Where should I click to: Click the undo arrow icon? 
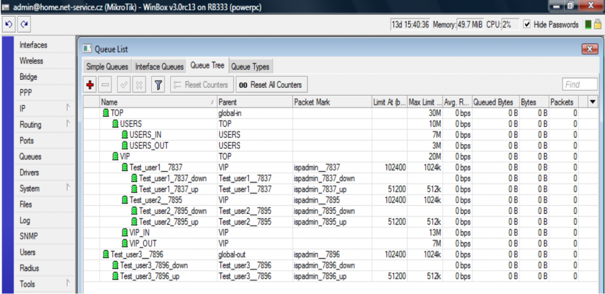tap(9, 25)
